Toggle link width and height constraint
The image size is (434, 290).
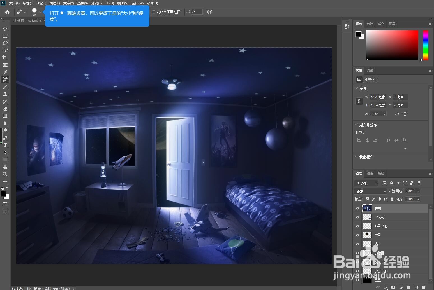pyautogui.click(x=359, y=101)
